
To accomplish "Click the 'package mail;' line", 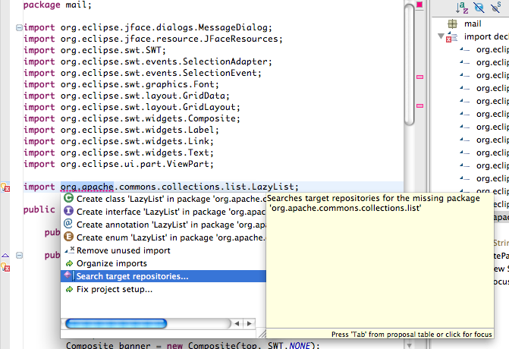I will click(58, 5).
